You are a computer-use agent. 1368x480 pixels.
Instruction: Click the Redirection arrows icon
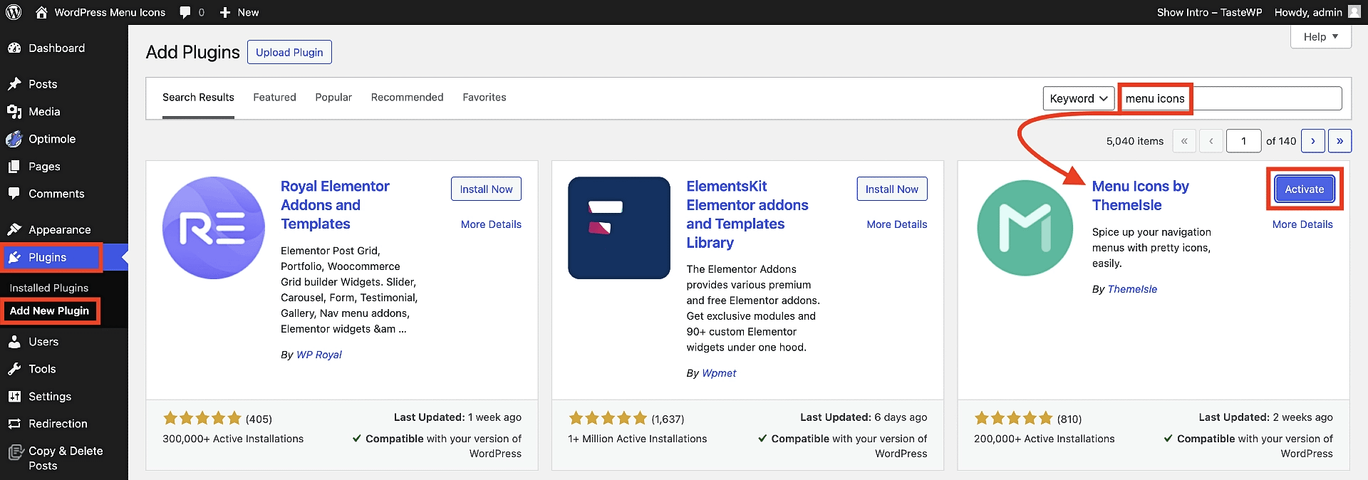14,424
